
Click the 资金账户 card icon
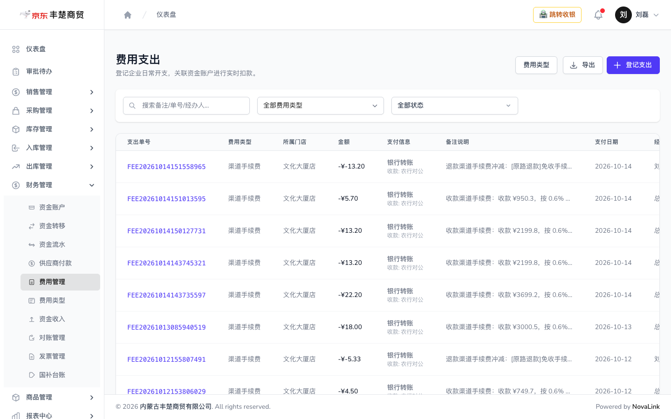tap(32, 208)
